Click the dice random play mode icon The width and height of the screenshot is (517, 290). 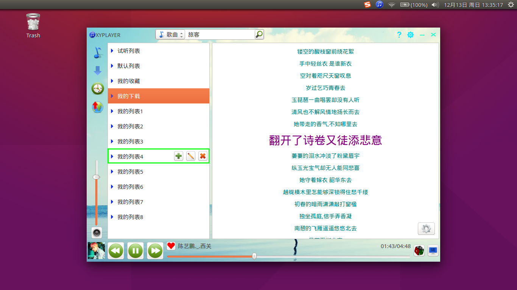pos(419,250)
